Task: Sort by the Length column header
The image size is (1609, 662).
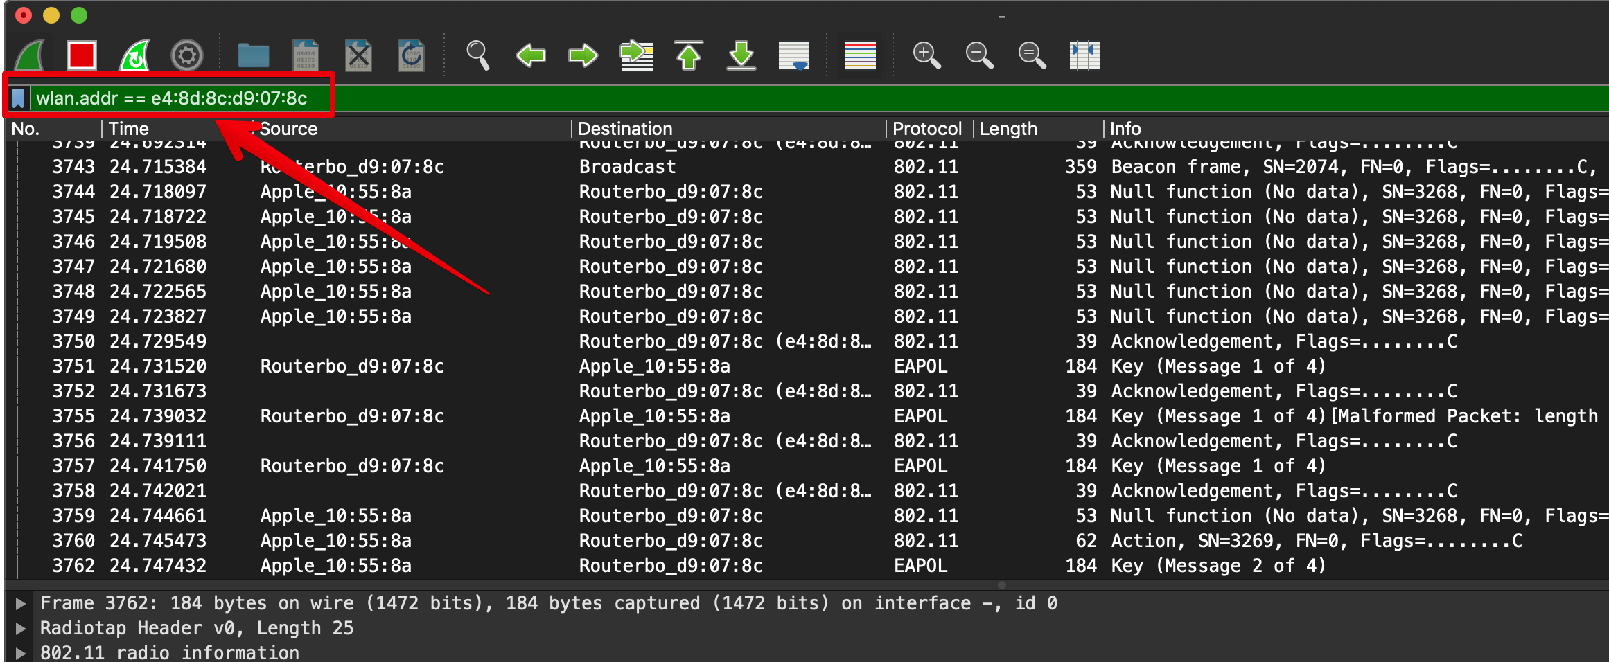Action: (1038, 129)
